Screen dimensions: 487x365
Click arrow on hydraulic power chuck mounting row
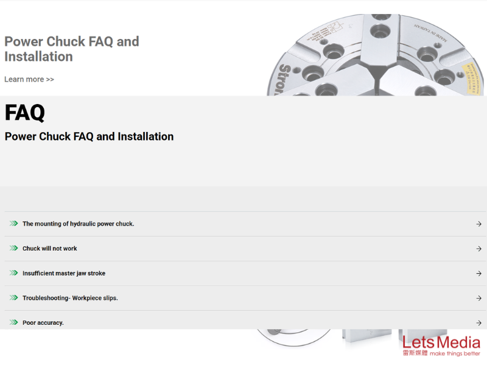pos(479,224)
